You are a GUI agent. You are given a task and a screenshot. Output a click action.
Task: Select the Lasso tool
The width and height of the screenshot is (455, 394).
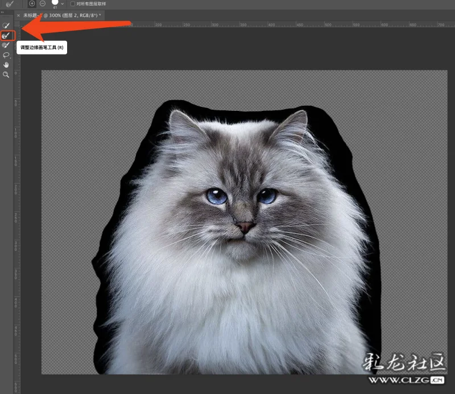coord(6,55)
